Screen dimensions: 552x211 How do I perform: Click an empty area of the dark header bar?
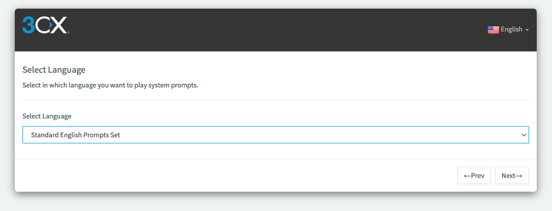(275, 30)
